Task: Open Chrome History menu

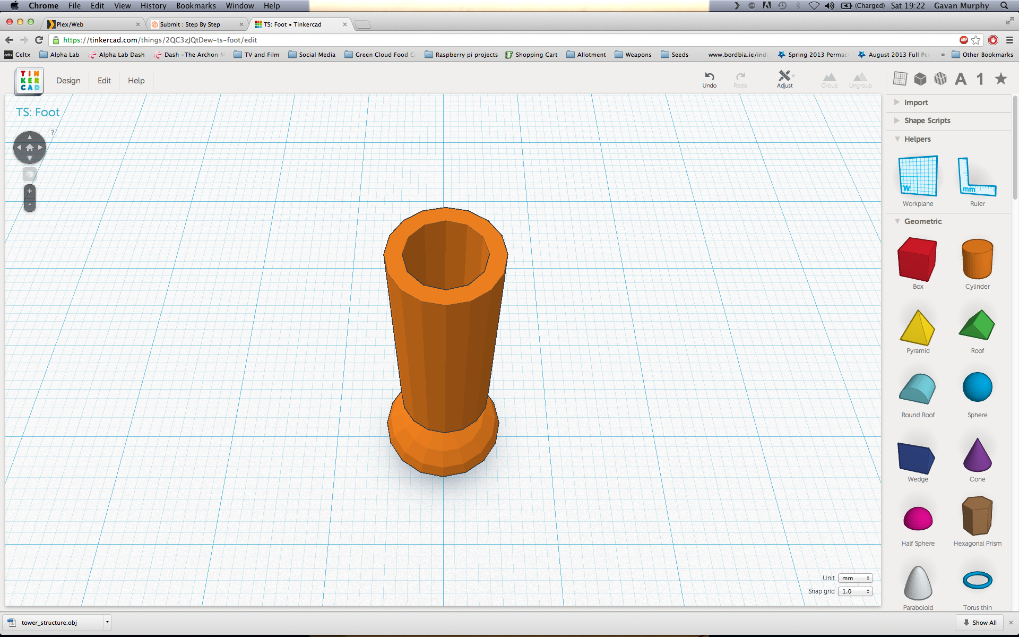Action: 153,5
